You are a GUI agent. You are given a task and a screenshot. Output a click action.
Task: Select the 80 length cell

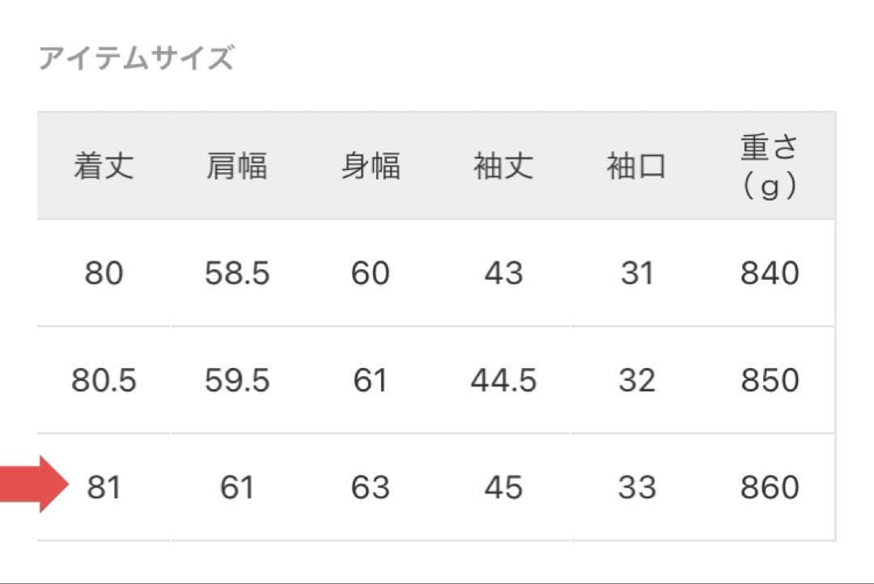(x=104, y=273)
